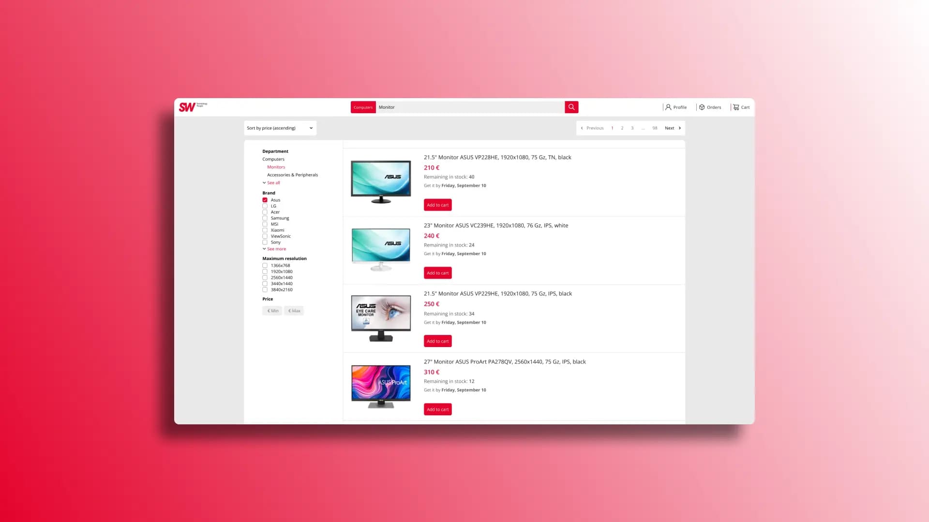
Task: Go to page 2 of results
Action: (x=622, y=128)
